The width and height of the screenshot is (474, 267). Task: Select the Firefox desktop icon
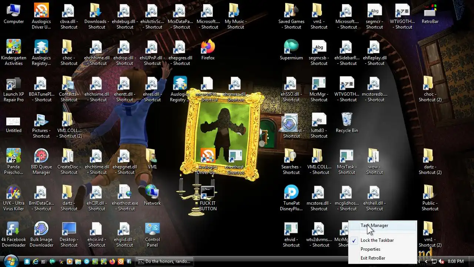click(x=208, y=50)
